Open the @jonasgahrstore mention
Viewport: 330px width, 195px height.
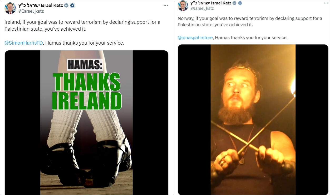[195, 37]
